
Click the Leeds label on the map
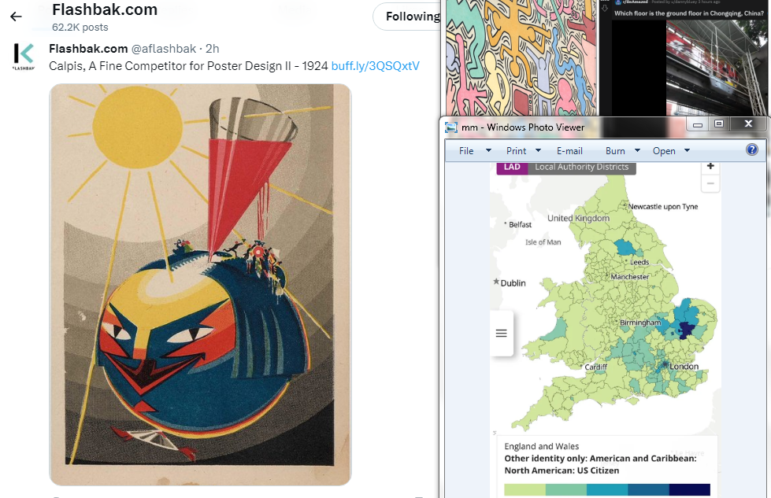(x=639, y=262)
